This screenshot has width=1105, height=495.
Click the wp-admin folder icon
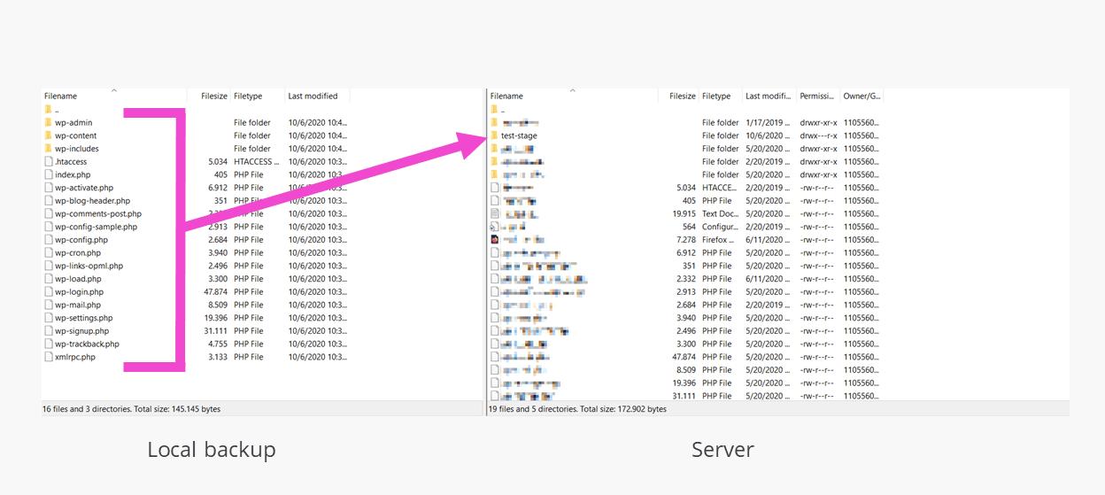pos(48,122)
